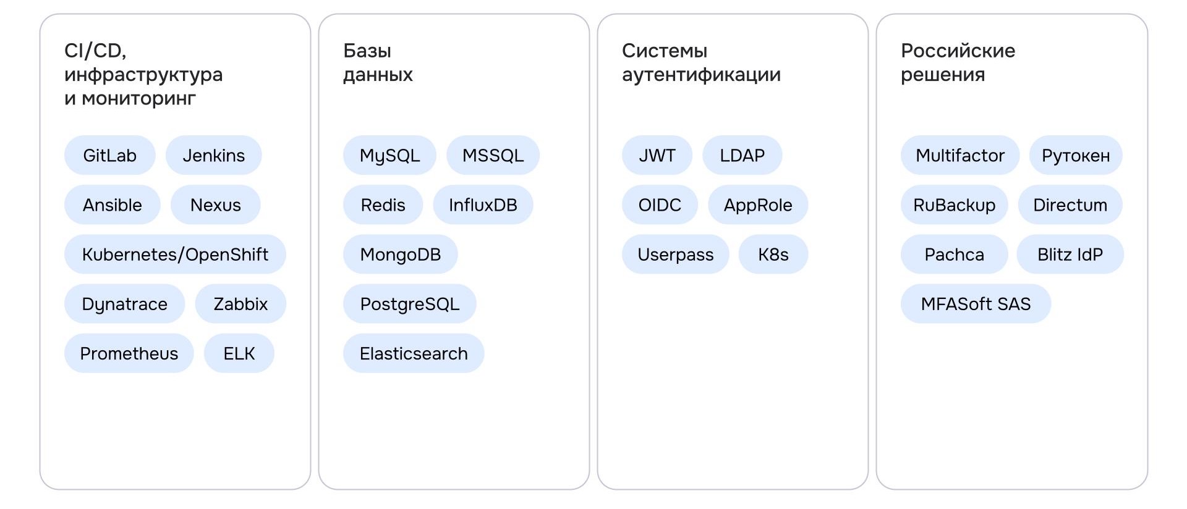Select the MFASoft SAS chip
1187x509 pixels.
(x=976, y=304)
